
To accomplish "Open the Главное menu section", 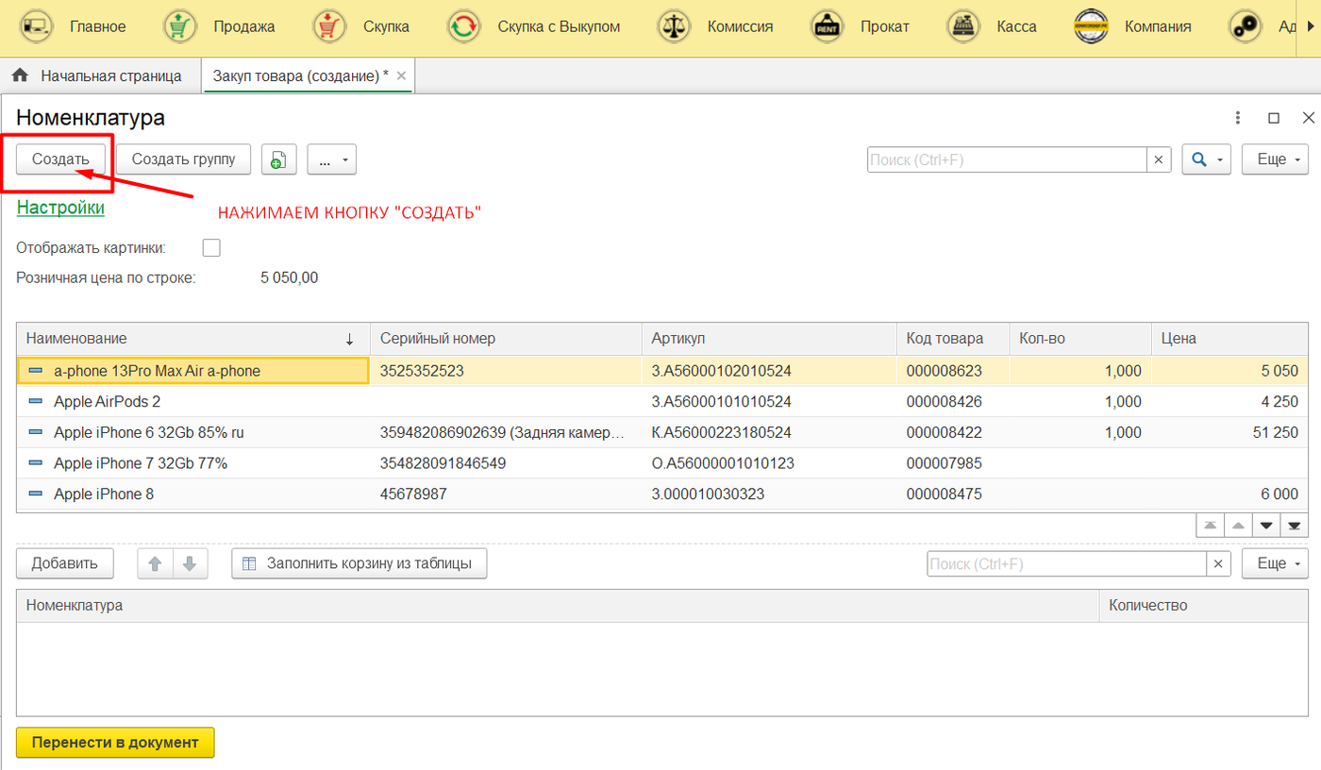I will point(97,26).
